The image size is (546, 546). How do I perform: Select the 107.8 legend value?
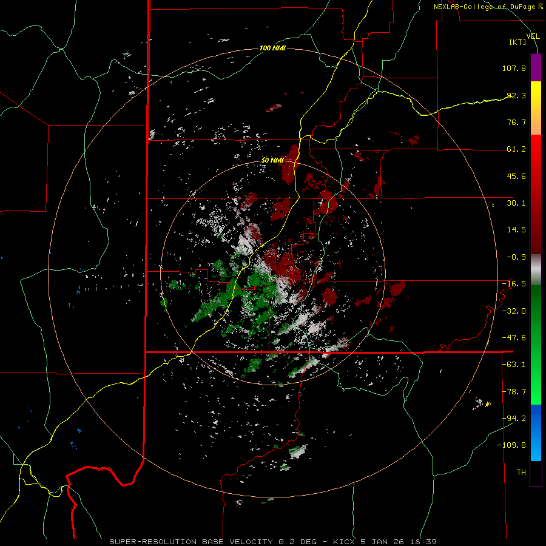(x=514, y=68)
